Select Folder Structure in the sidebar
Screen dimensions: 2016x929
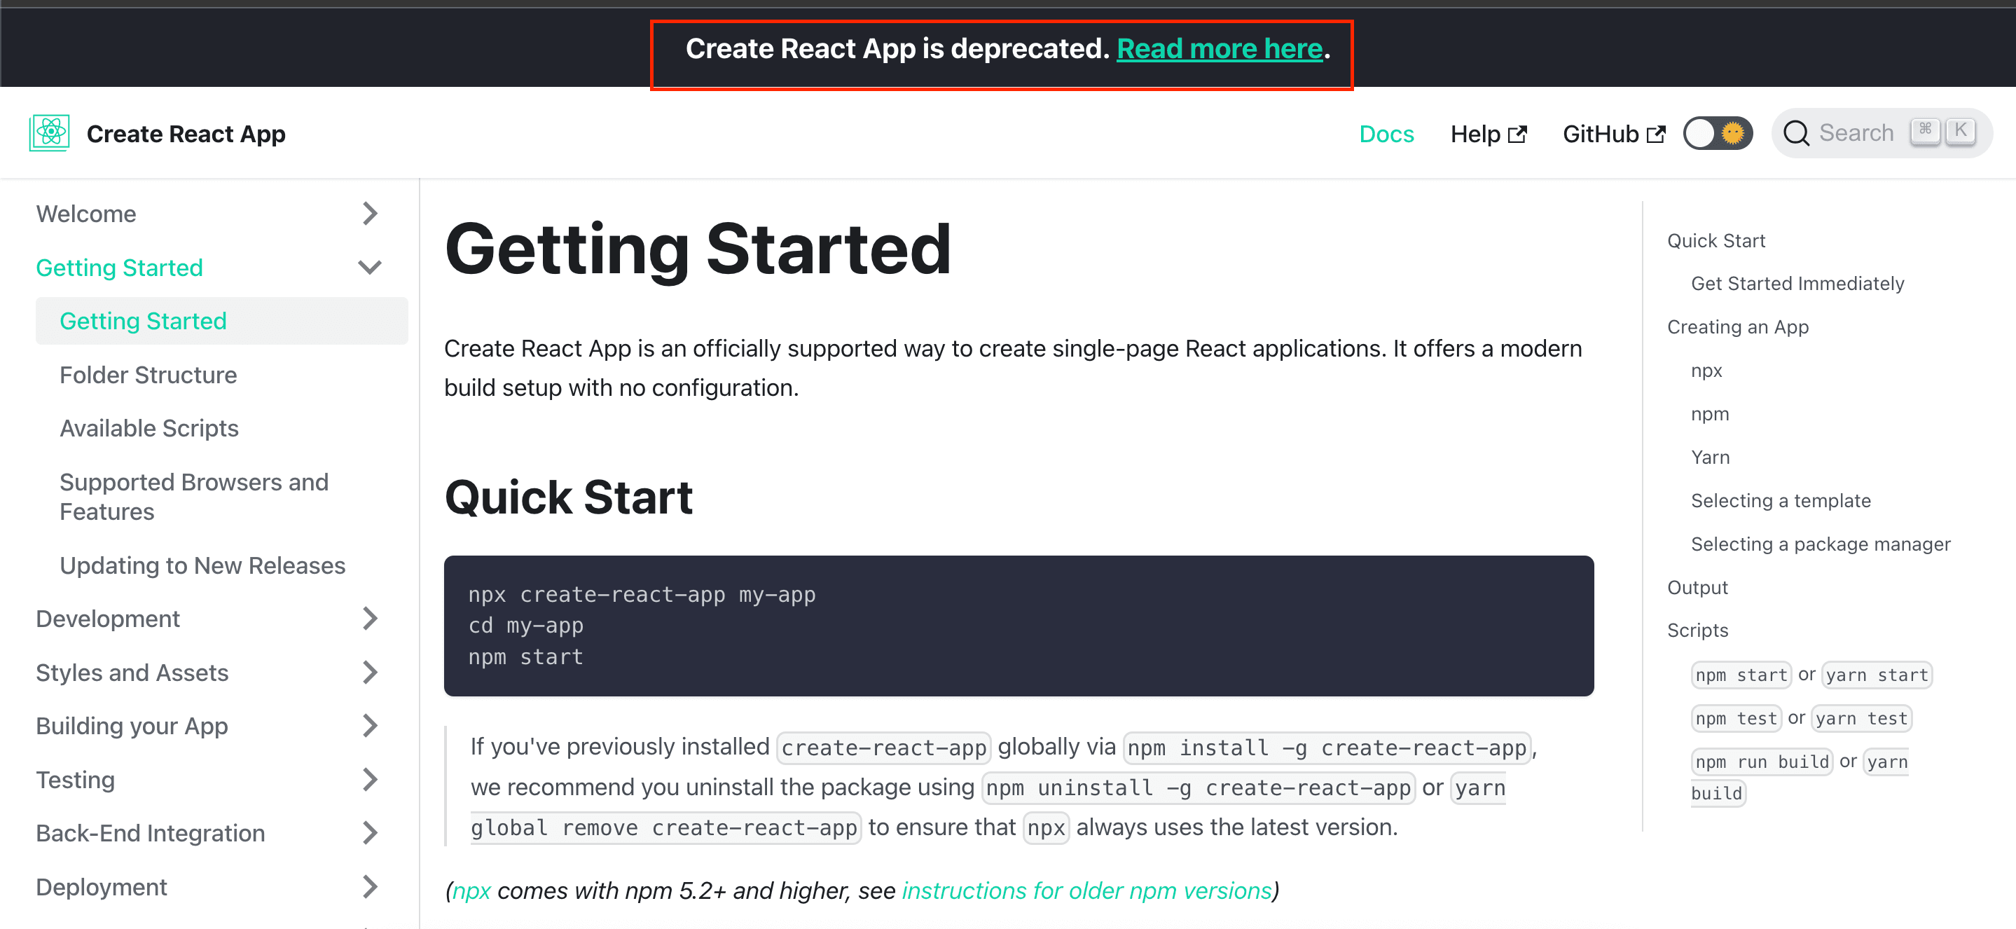pyautogui.click(x=148, y=375)
